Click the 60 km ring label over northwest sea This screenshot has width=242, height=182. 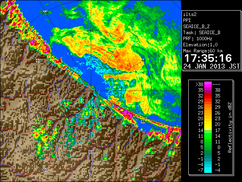[x=45, y=12]
